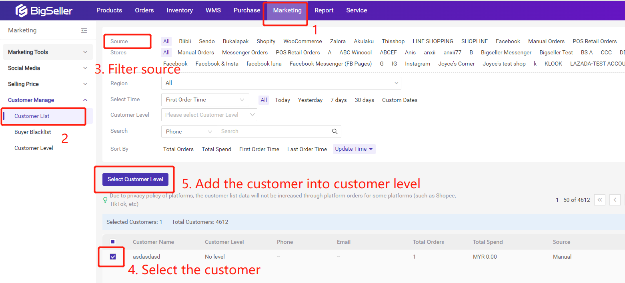
Task: Check the select-all checkbox in table header
Action: coord(113,242)
